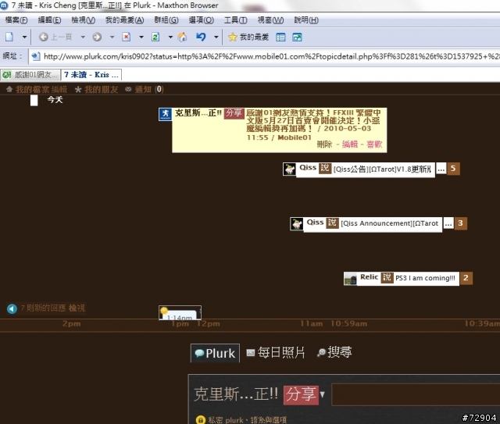Open the 群組(G) menu
The height and width of the screenshot is (424, 500).
[166, 20]
